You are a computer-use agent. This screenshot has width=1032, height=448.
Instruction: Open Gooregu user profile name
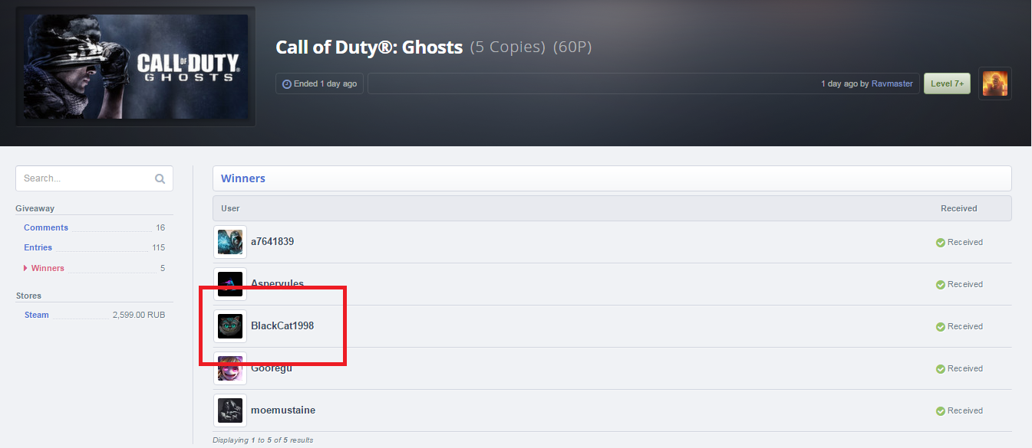pos(272,368)
